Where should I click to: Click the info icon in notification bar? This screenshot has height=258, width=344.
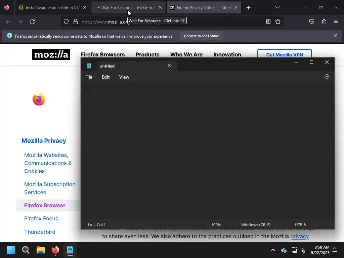coord(9,35)
